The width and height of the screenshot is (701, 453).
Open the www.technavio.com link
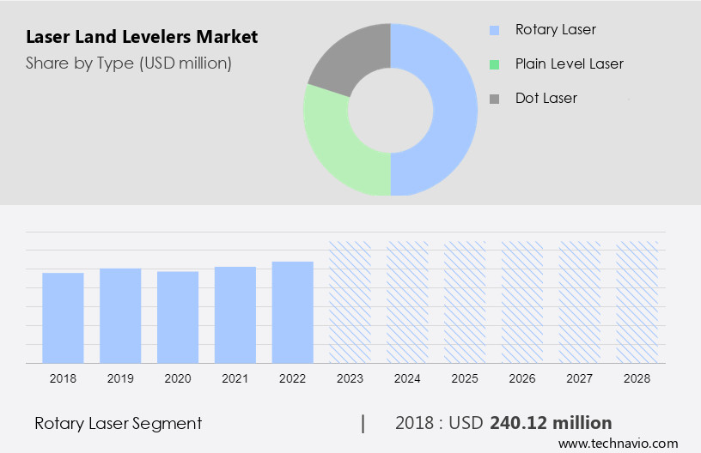point(618,444)
